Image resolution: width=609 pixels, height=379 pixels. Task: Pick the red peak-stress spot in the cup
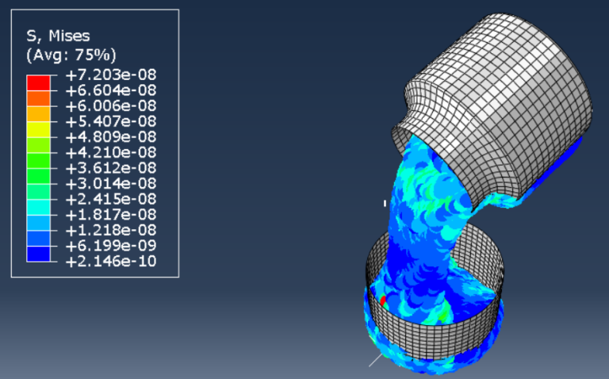coord(382,301)
